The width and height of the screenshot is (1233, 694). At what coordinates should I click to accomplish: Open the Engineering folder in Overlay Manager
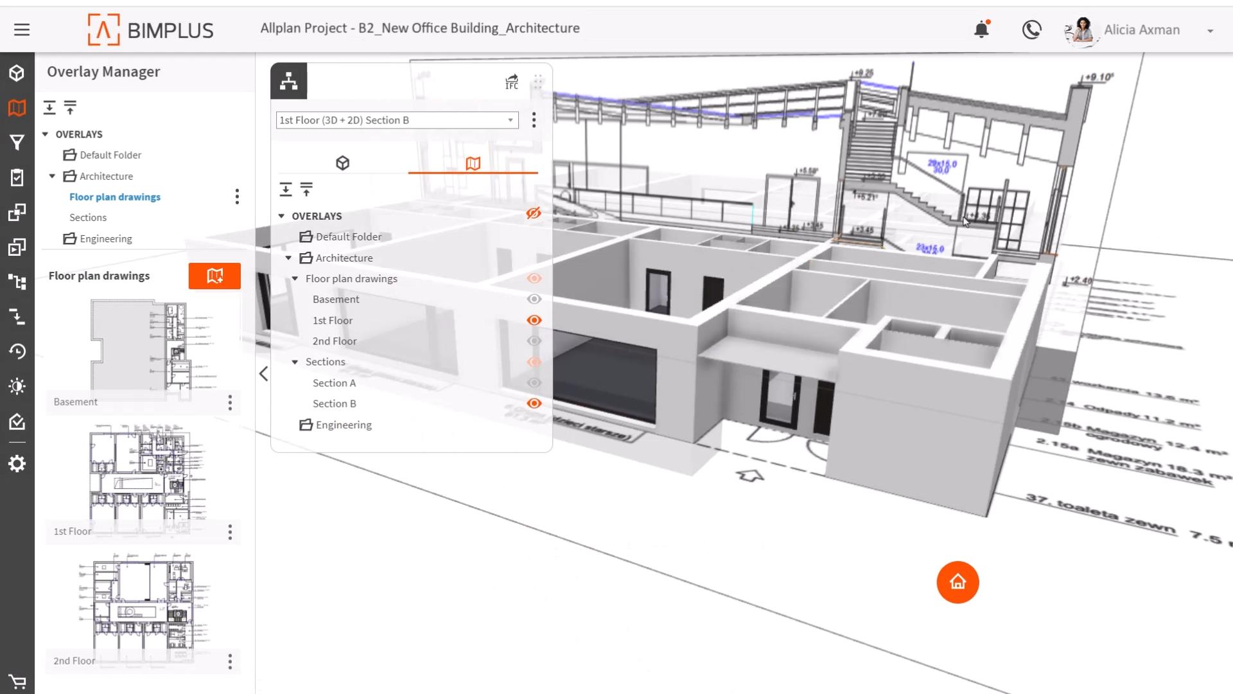(105, 239)
